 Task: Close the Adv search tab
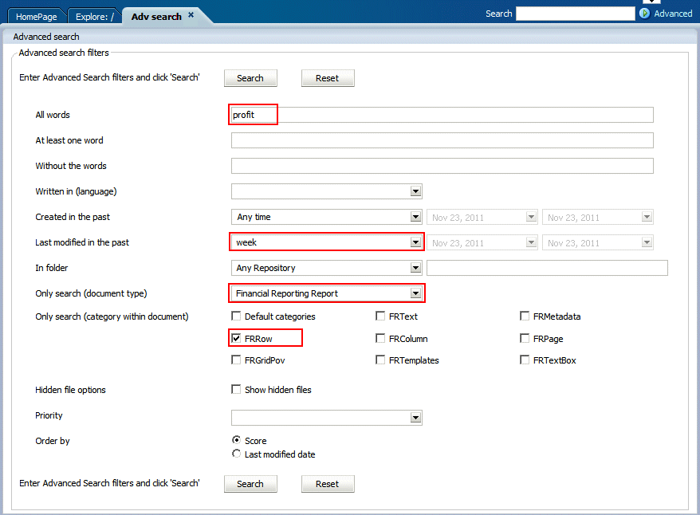[191, 14]
